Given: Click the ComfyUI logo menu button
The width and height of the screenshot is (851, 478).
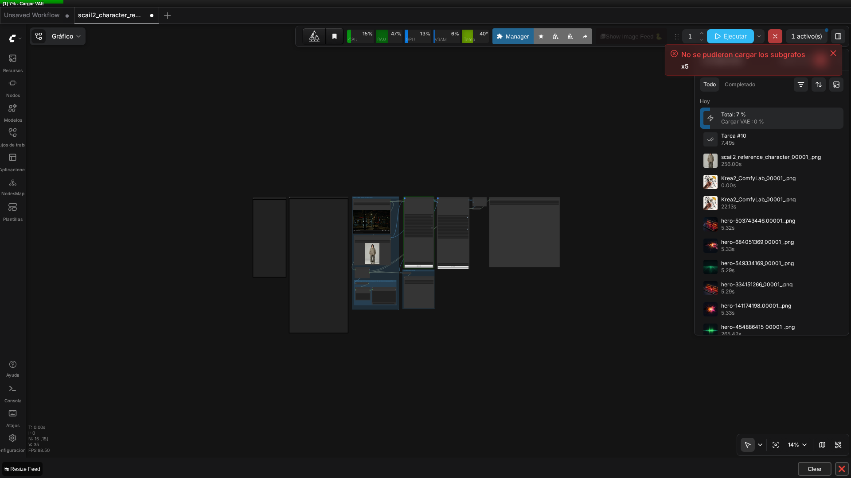Looking at the screenshot, I should (12, 39).
